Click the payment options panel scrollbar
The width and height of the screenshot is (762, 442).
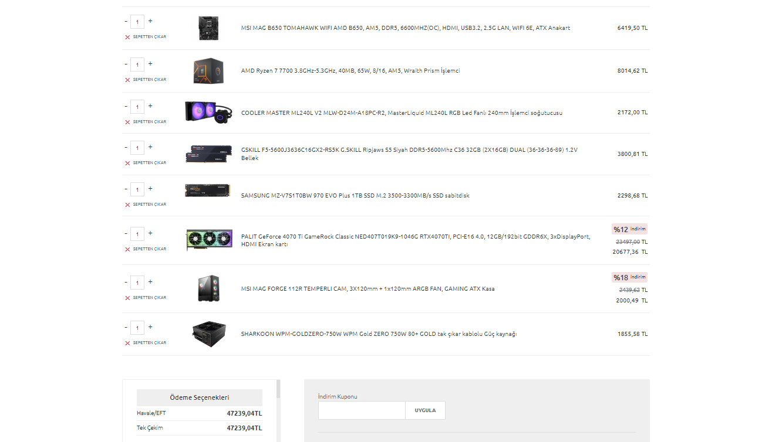pyautogui.click(x=278, y=388)
